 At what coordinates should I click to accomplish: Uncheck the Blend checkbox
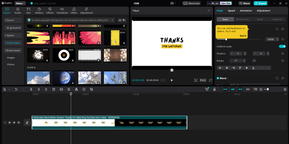pyautogui.click(x=218, y=78)
